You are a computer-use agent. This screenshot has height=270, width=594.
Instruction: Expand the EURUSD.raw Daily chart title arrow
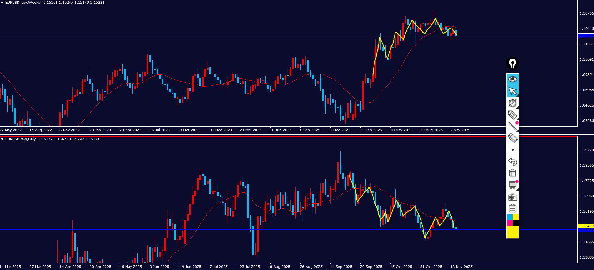[2, 139]
